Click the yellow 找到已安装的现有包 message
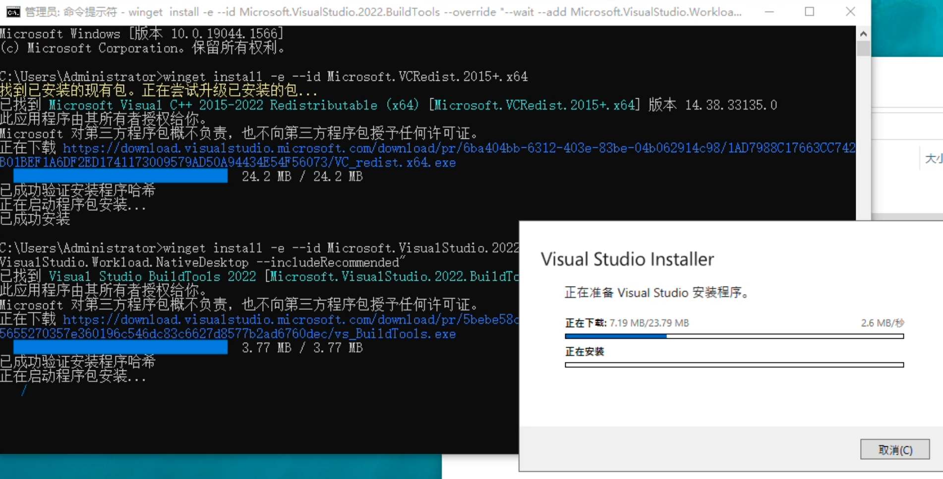 159,91
